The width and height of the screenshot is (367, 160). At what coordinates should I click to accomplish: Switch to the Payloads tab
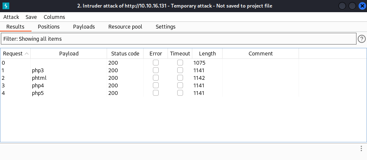pyautogui.click(x=84, y=27)
